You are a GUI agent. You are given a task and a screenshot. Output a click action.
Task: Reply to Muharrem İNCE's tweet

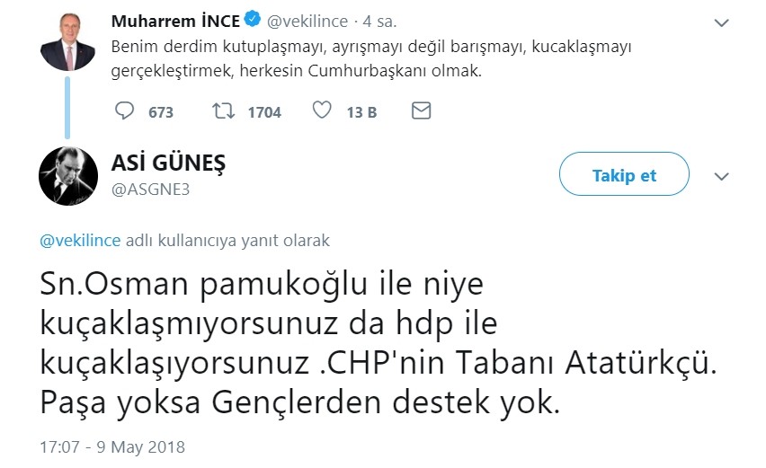click(x=125, y=111)
